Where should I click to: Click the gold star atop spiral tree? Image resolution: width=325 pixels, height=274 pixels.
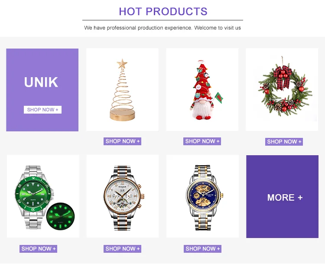[x=122, y=64]
